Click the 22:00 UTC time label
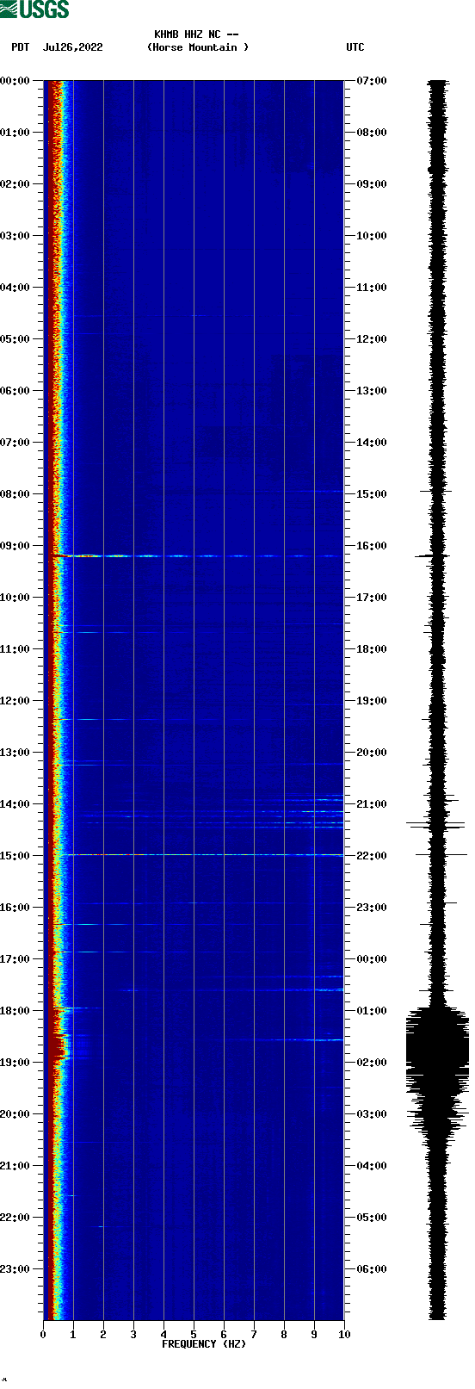475x1389 pixels. (372, 856)
